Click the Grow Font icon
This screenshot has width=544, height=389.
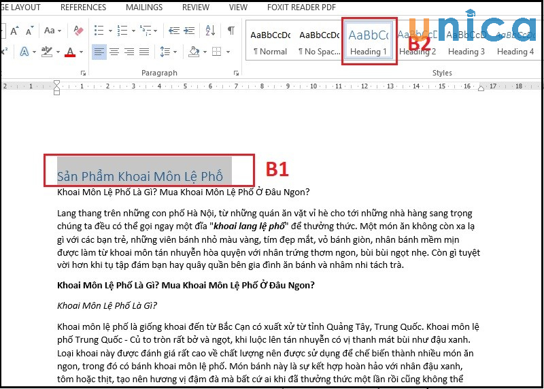pos(14,31)
